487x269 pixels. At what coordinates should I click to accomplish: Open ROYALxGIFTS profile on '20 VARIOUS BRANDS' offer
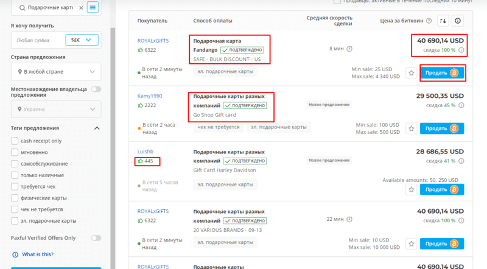point(153,211)
